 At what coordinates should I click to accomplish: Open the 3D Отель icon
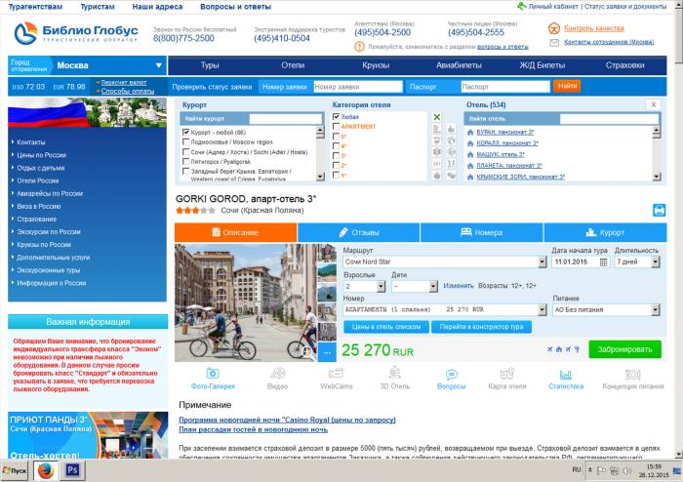click(394, 373)
